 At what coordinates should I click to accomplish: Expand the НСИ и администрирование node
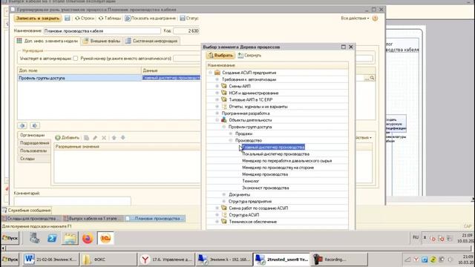coord(217,93)
